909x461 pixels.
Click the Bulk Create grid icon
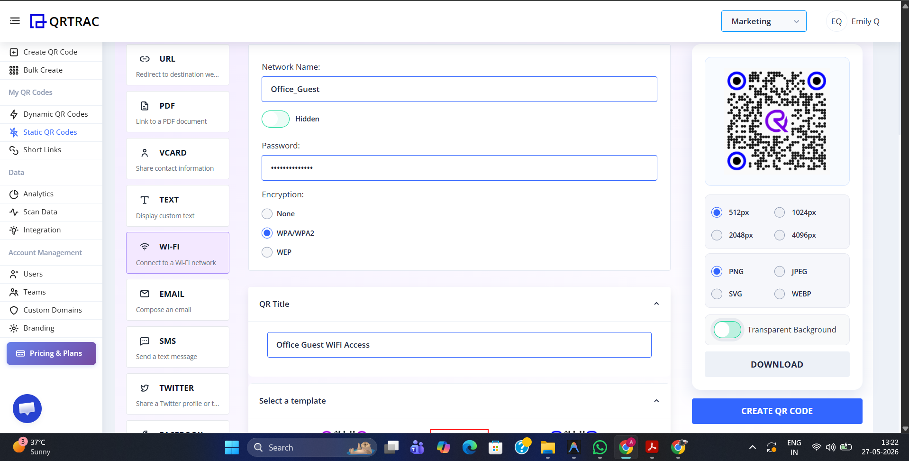14,70
